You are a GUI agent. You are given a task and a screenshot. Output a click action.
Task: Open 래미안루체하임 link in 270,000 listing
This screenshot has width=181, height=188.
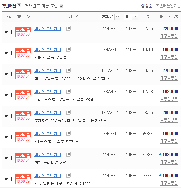tap(48, 71)
